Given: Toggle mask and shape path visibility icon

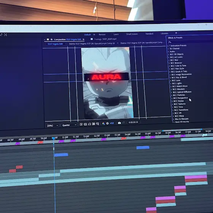Looking at the screenshot, I should pos(89,124).
